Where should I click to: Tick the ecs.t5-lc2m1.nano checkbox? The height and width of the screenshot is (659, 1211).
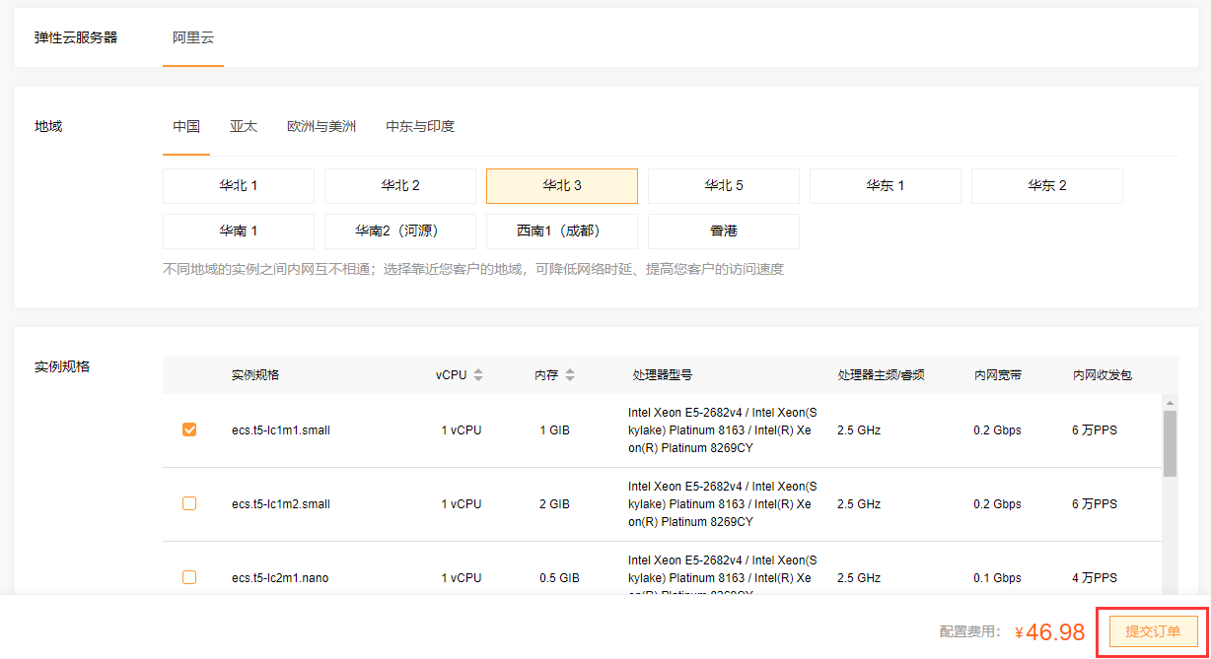[x=189, y=577]
